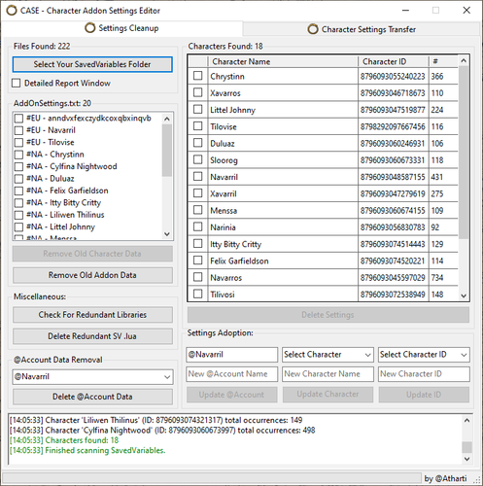Tick #NA - Liliwen Thilinus checkbox
Viewport: 483px width, 486px height.
(x=18, y=215)
